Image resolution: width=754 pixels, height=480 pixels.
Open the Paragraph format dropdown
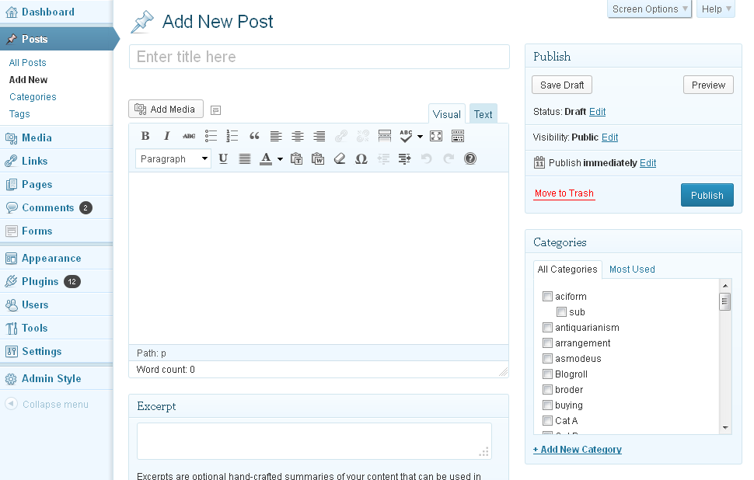(x=173, y=158)
